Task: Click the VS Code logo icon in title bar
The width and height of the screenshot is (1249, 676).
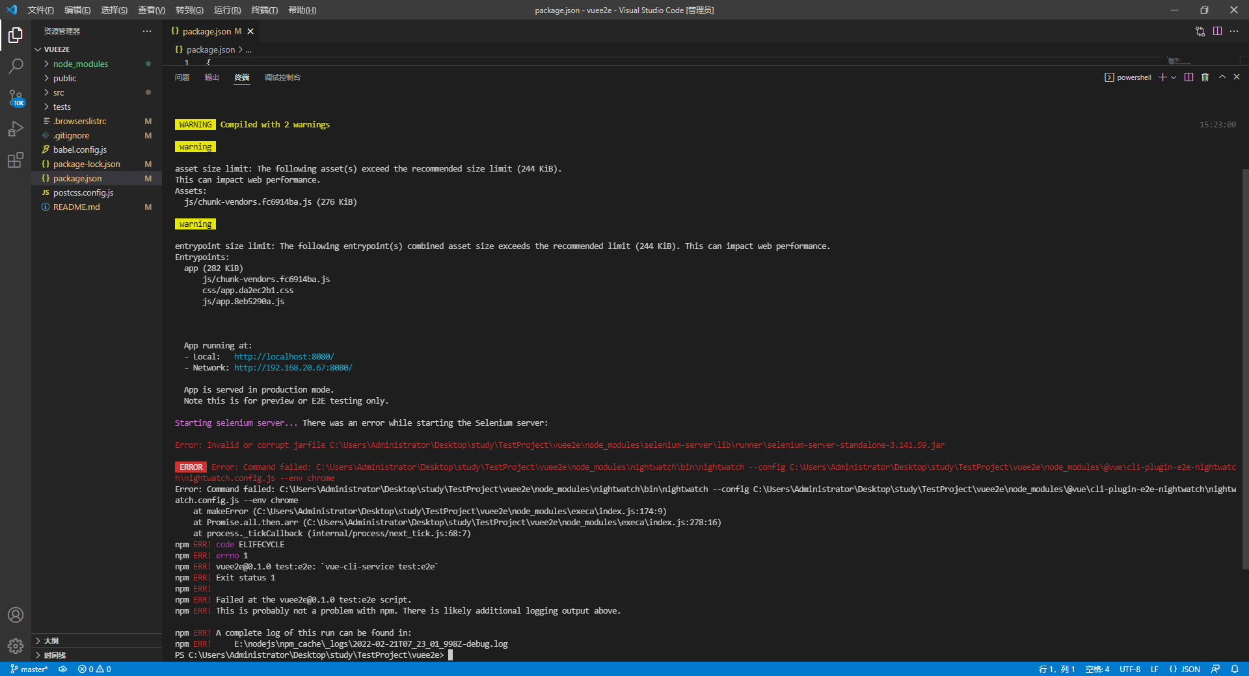Action: click(12, 10)
